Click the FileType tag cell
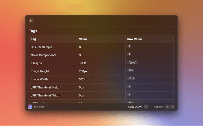This screenshot has height=126, width=203. [x=36, y=63]
